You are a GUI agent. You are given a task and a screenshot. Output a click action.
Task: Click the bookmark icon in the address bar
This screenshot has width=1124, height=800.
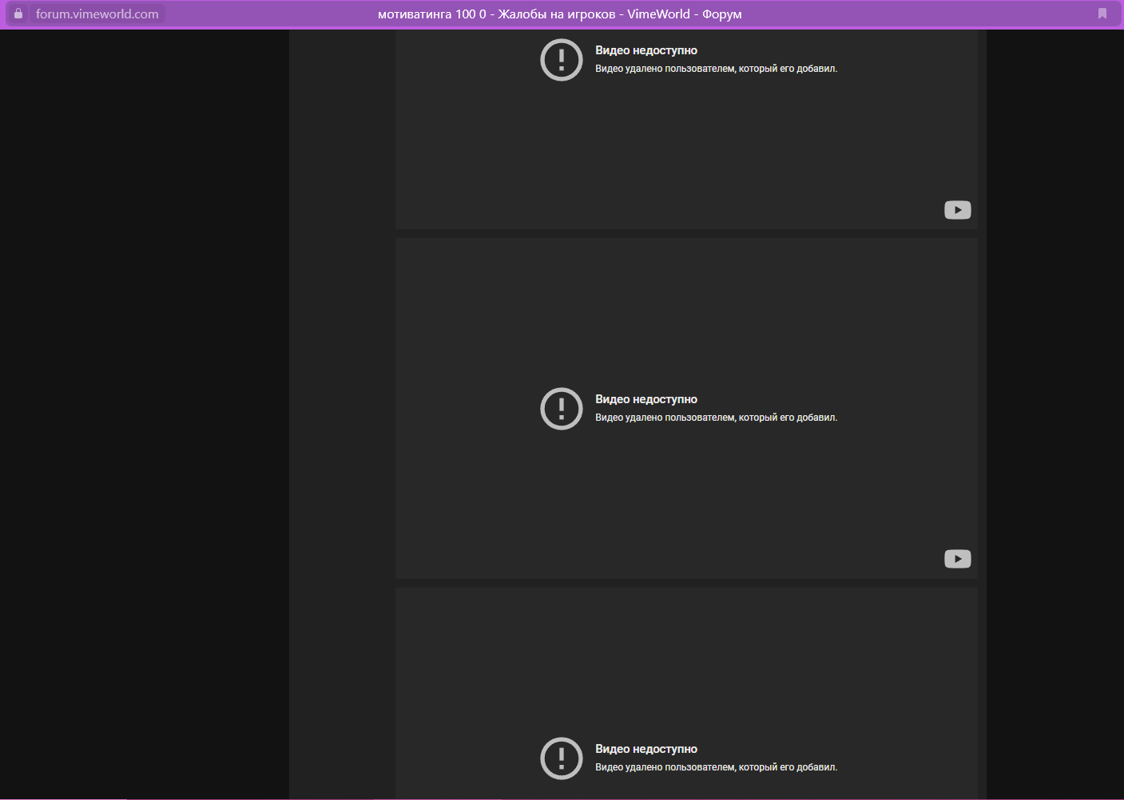pyautogui.click(x=1102, y=14)
